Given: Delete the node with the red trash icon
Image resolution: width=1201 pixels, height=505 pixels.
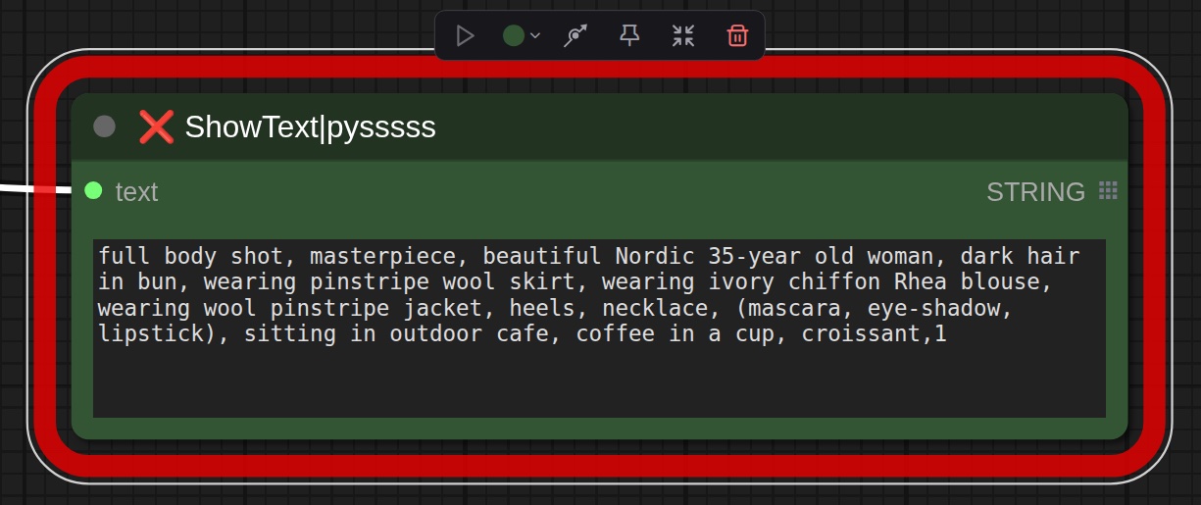Looking at the screenshot, I should click(x=737, y=36).
